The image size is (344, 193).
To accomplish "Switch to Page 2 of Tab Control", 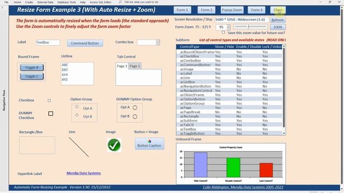I will click(x=135, y=66).
